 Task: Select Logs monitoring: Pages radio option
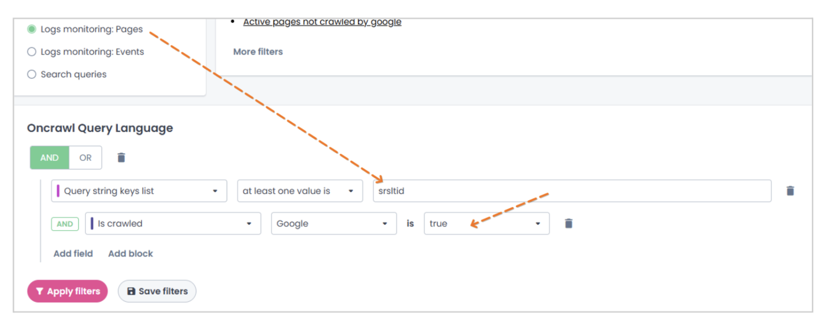point(32,29)
